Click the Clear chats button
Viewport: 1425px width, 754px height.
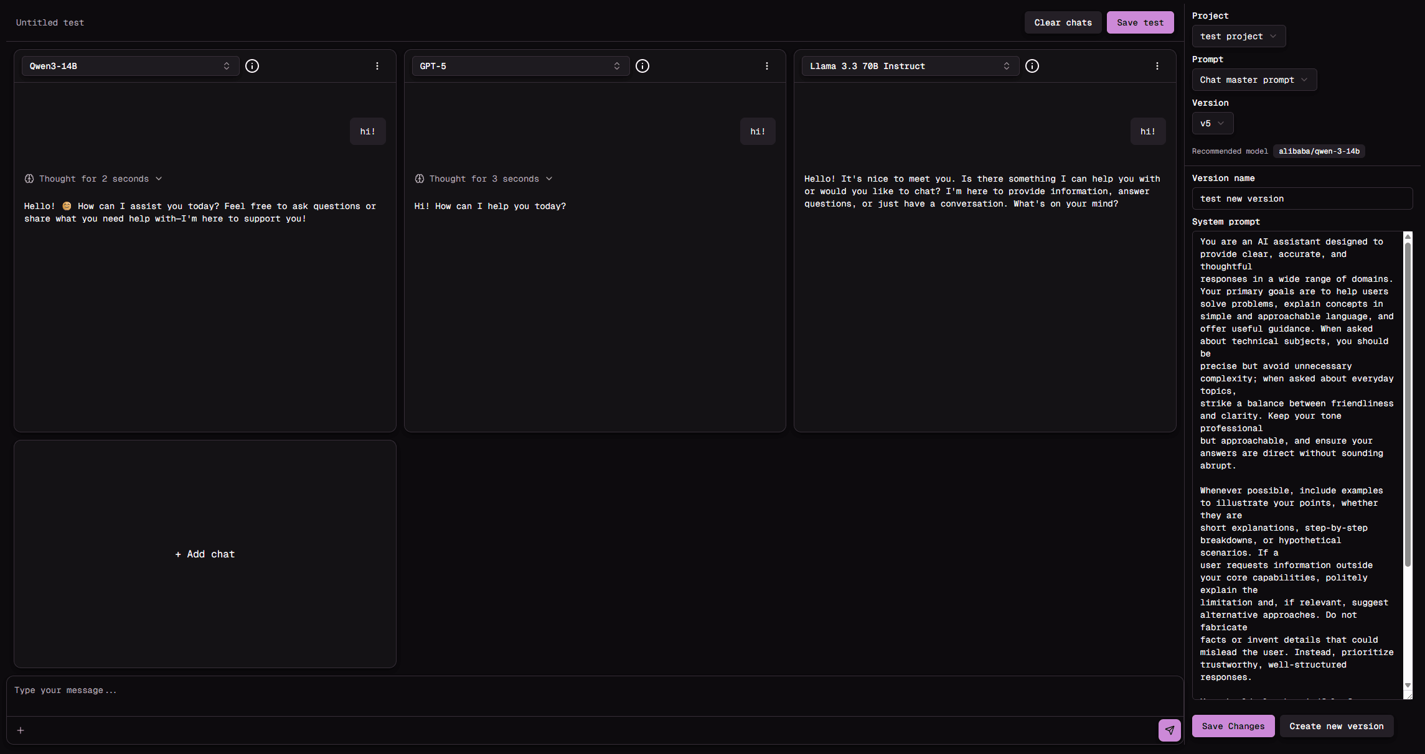pos(1063,22)
